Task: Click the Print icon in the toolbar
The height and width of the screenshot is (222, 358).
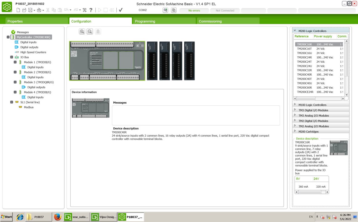Action: (39, 10)
